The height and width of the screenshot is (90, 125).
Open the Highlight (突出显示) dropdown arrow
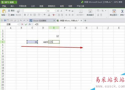point(118,15)
